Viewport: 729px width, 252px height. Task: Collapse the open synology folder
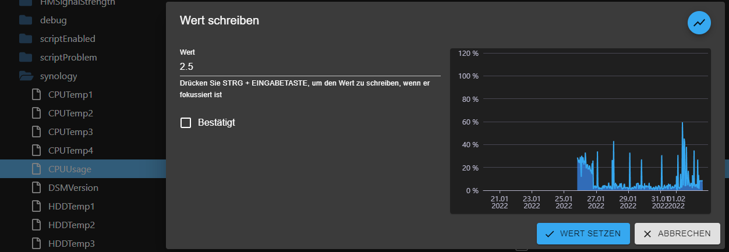pyautogui.click(x=26, y=76)
